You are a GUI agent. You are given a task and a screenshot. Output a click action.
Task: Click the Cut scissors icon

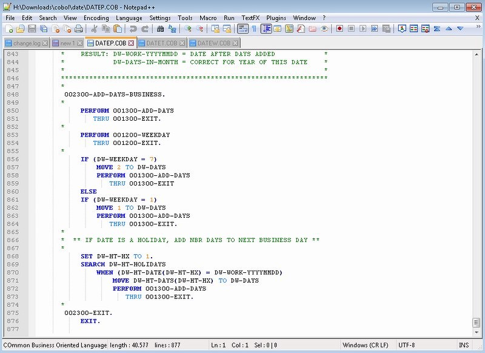[95, 29]
